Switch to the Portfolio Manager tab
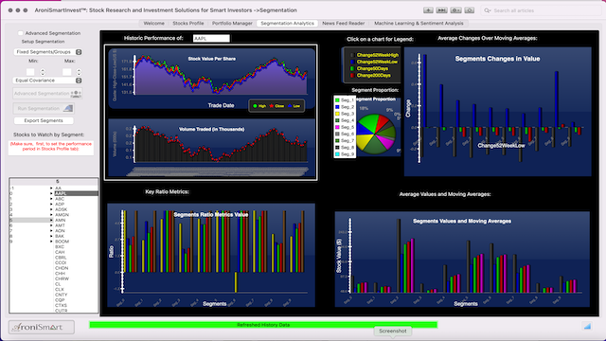 232,23
